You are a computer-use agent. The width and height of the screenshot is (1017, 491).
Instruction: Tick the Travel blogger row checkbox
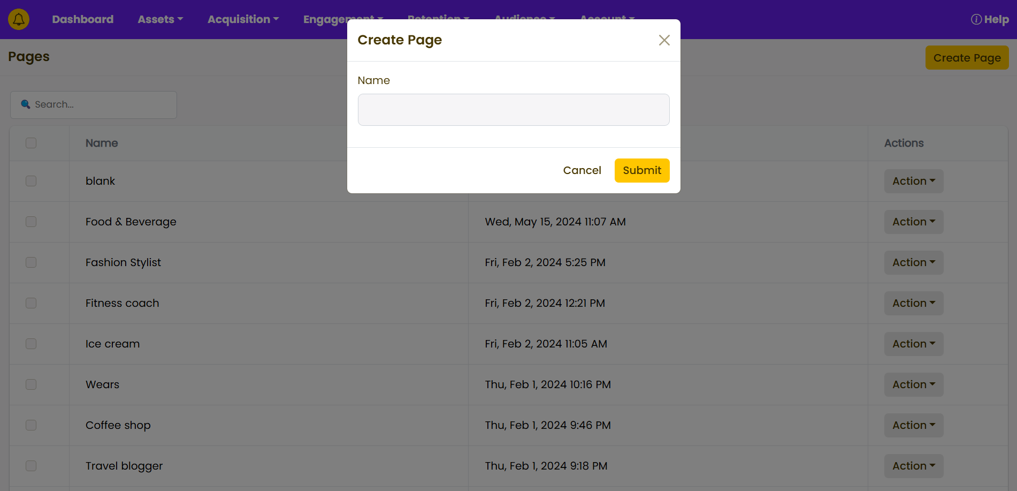31,466
